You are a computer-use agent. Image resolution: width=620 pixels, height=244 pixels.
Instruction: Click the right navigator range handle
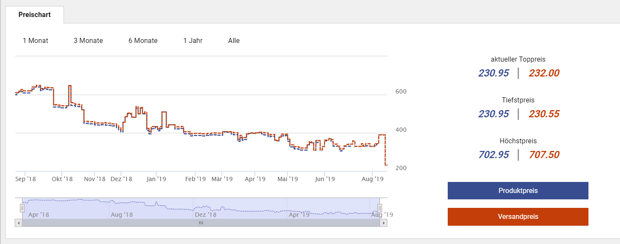coord(380,208)
